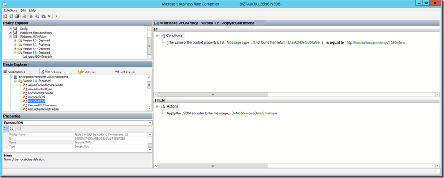Click the BREPipelineFramework.JSONInstructions book icon
The image size is (444, 178).
[x=15, y=77]
